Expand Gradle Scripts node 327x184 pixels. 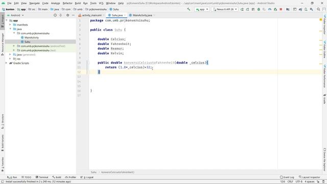pyautogui.click(x=7, y=63)
